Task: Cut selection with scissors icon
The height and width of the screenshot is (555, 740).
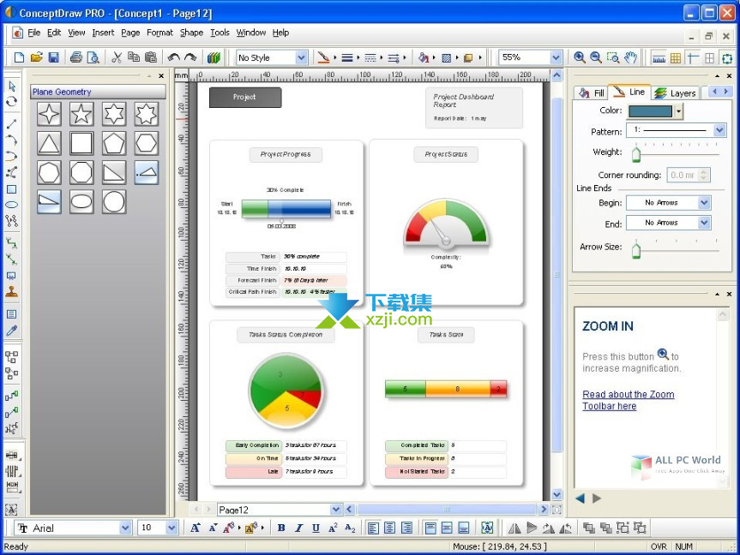Action: click(117, 57)
